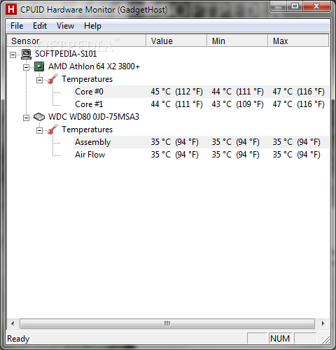Click Core #1 max 47 °C (116 °F)
Screen dimensions: 336x350
click(x=299, y=104)
